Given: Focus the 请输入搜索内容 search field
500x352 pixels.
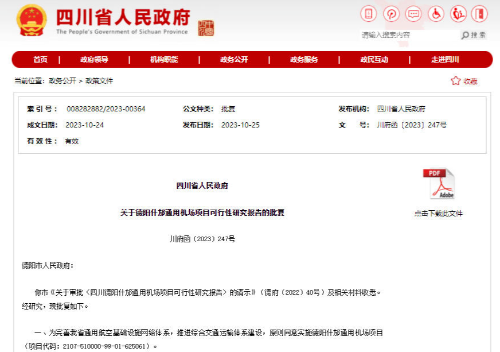Looking at the screenshot, I should (410, 35).
